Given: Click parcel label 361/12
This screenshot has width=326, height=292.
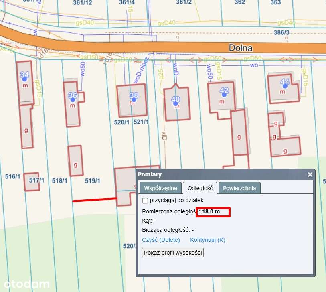Looking at the screenshot, I should click(x=83, y=3).
